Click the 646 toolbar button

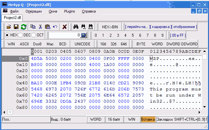[124, 44]
